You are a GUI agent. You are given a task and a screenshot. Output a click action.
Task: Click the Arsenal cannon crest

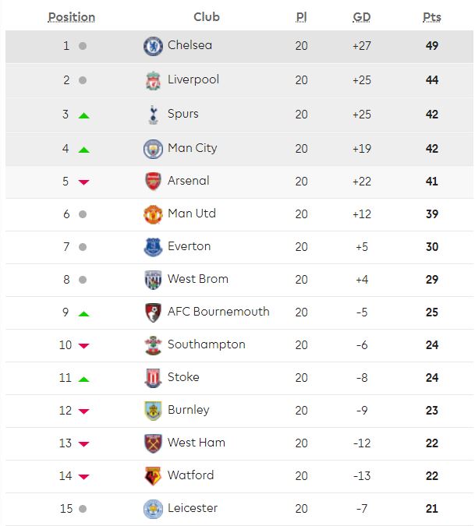153,181
